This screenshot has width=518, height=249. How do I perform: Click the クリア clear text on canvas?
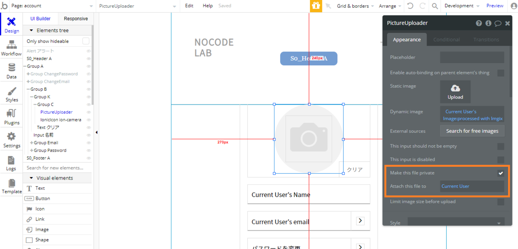[354, 169]
